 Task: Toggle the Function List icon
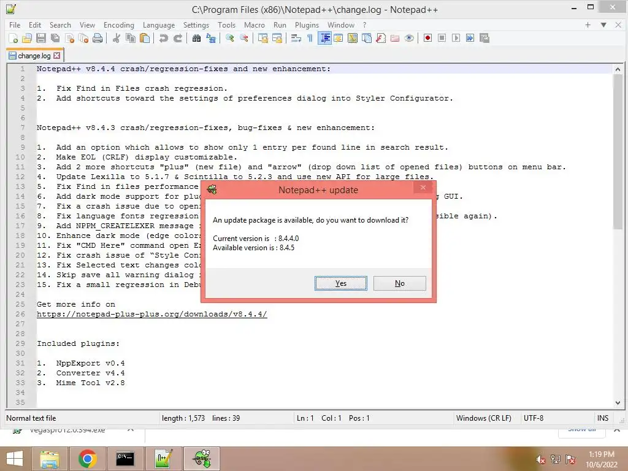[381, 38]
